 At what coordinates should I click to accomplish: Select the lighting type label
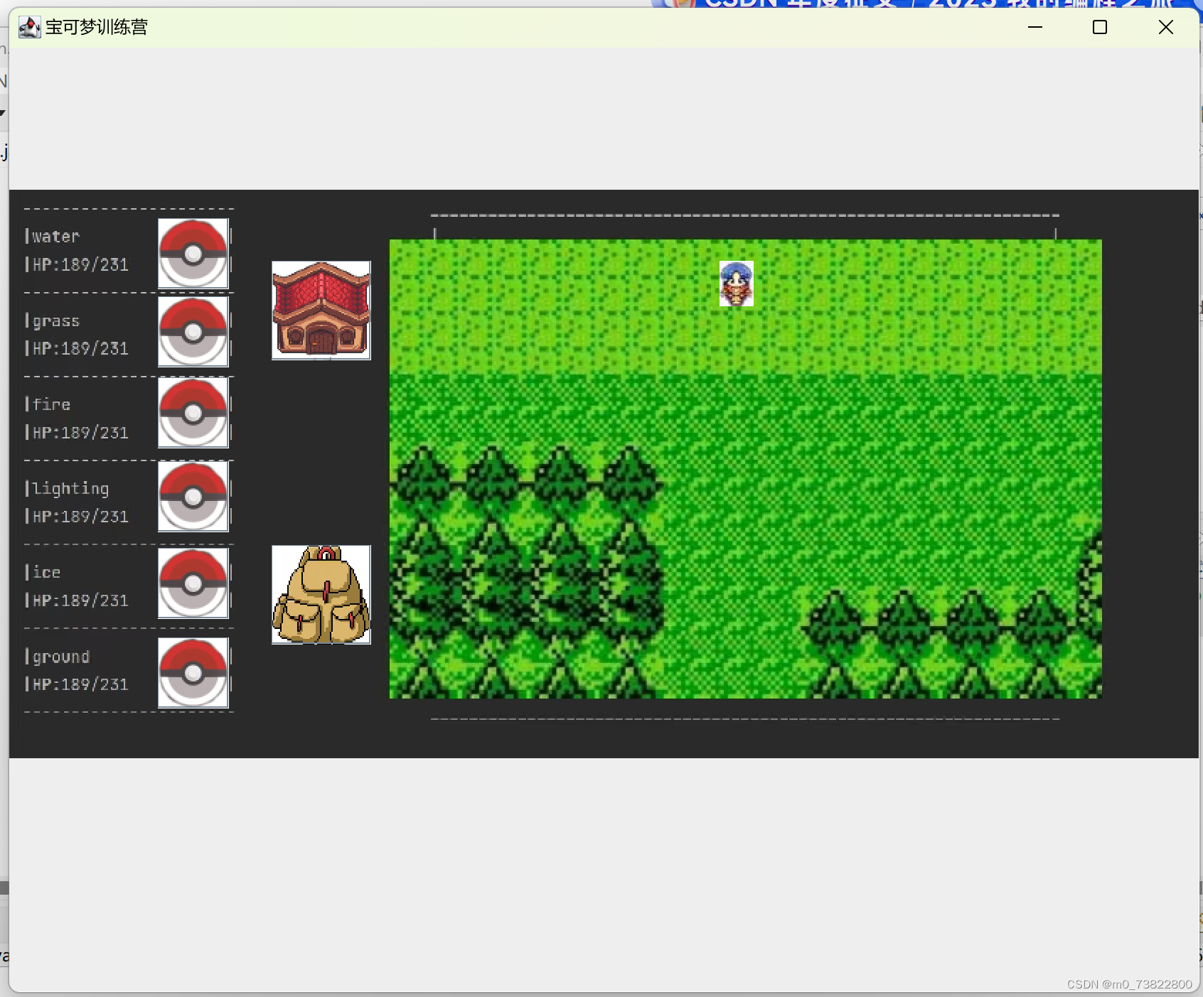click(x=70, y=489)
